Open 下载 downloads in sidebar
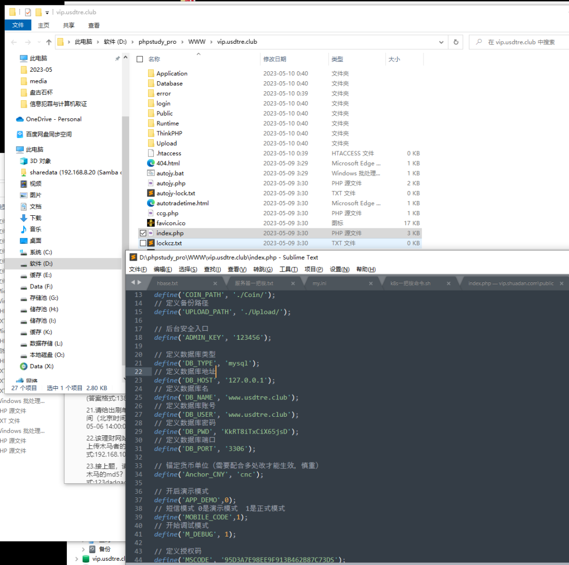The height and width of the screenshot is (565, 569). (x=31, y=218)
